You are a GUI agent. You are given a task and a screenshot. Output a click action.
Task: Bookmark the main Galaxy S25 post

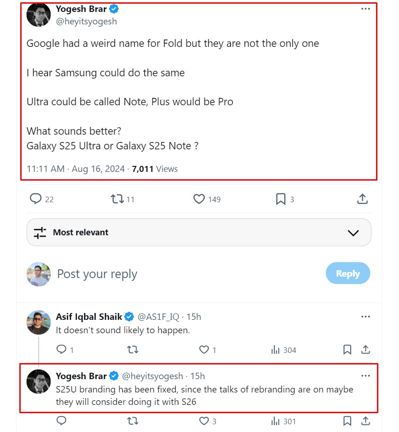[x=280, y=199]
